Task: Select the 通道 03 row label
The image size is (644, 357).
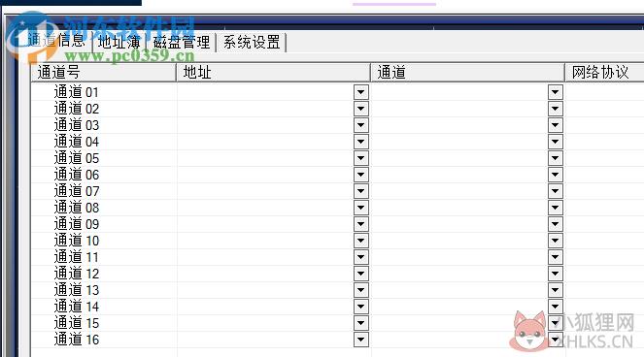Action: pyautogui.click(x=77, y=125)
